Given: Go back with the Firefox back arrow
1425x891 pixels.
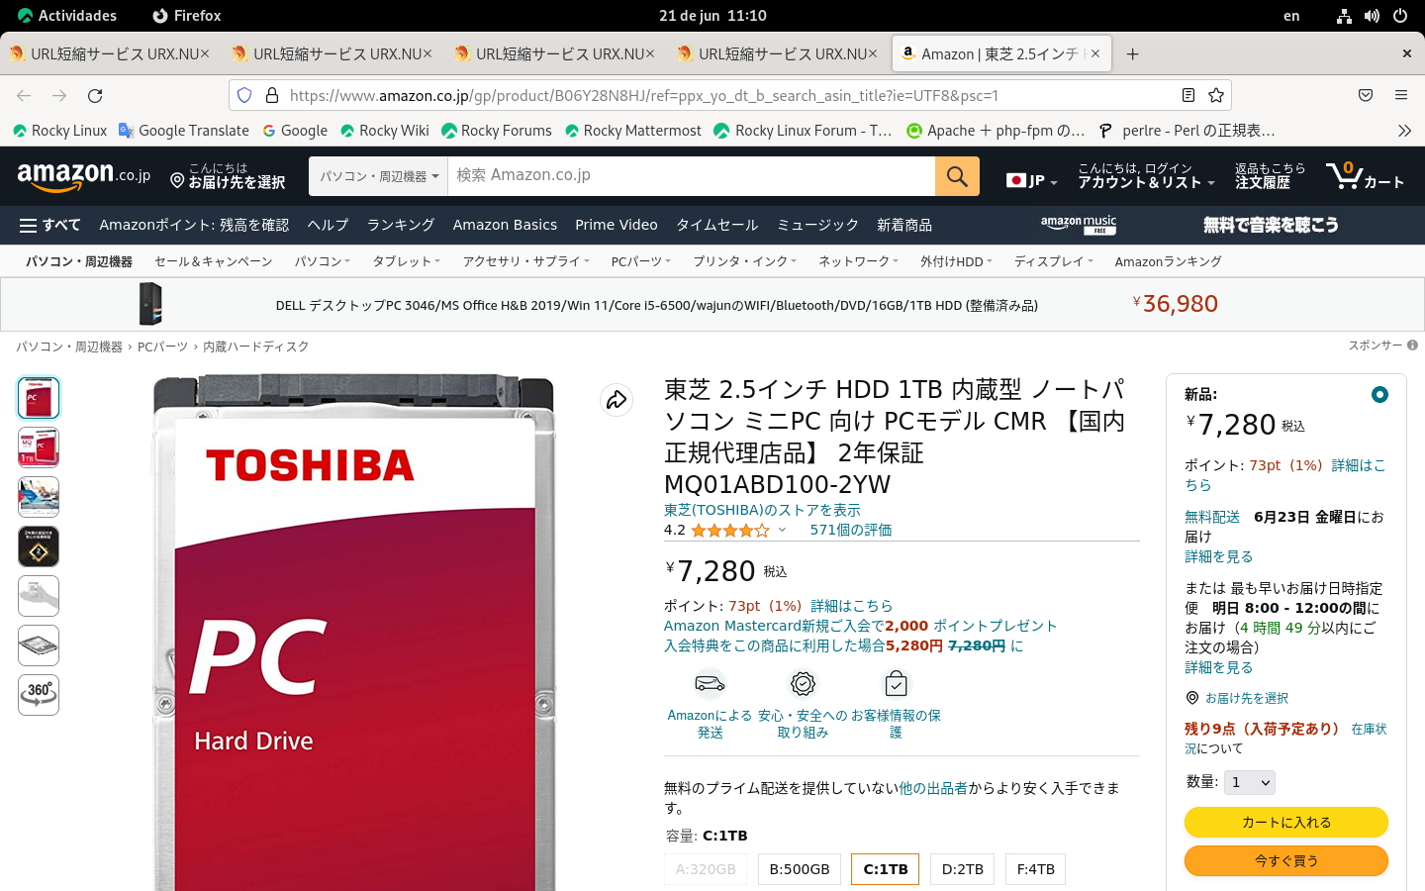Looking at the screenshot, I should tap(24, 96).
